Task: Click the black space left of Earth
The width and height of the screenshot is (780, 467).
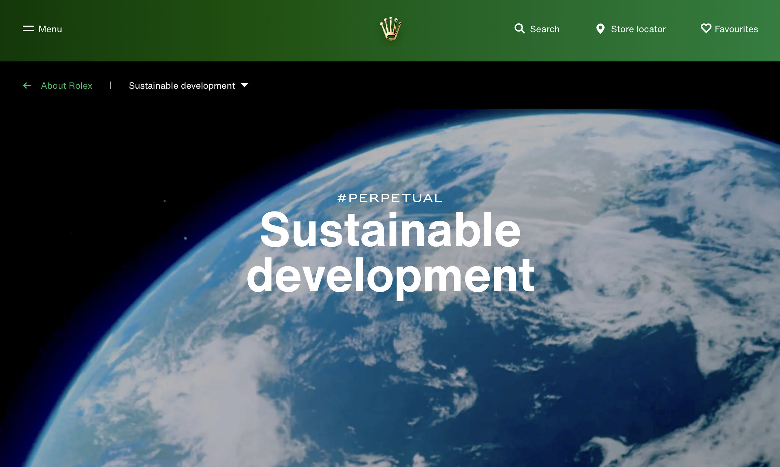Action: tap(79, 189)
